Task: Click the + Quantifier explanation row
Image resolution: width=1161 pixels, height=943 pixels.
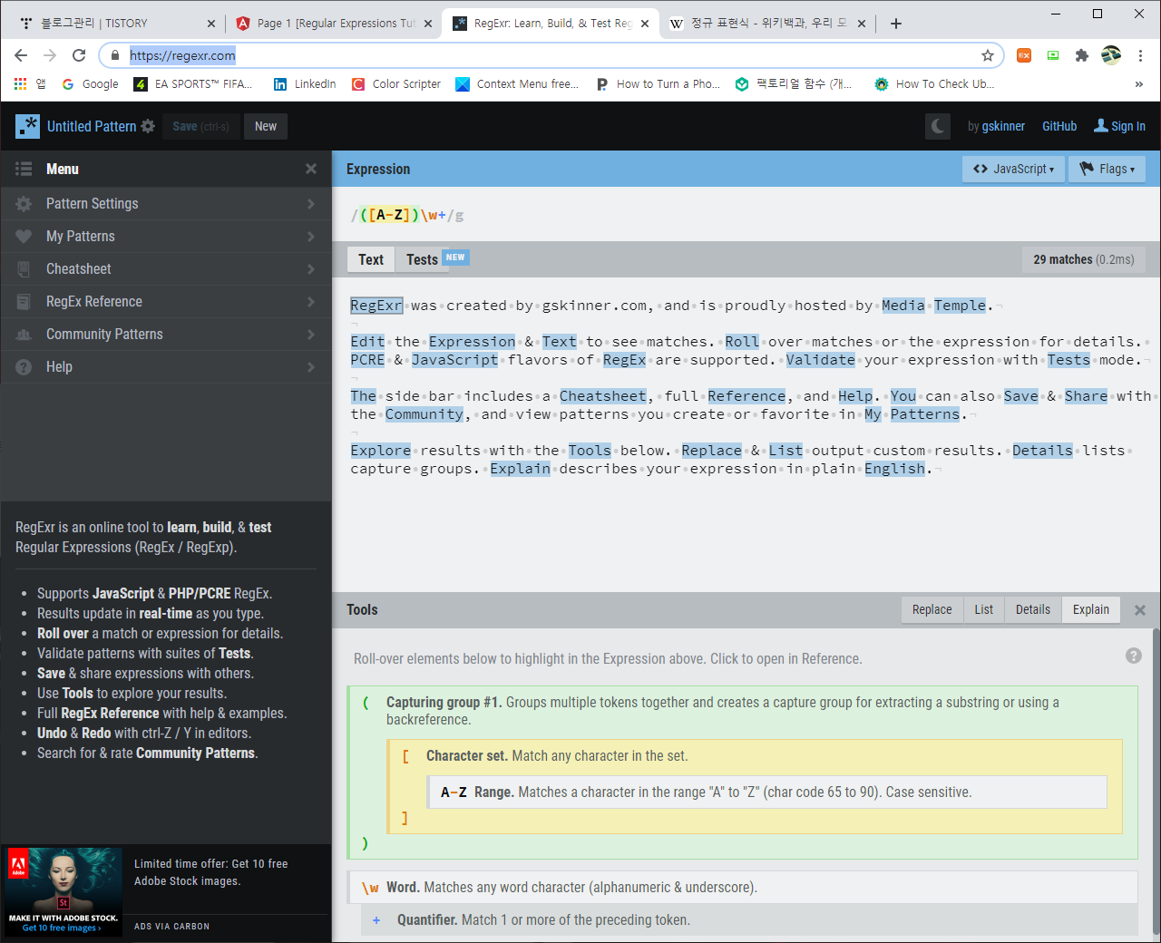Action: point(749,919)
